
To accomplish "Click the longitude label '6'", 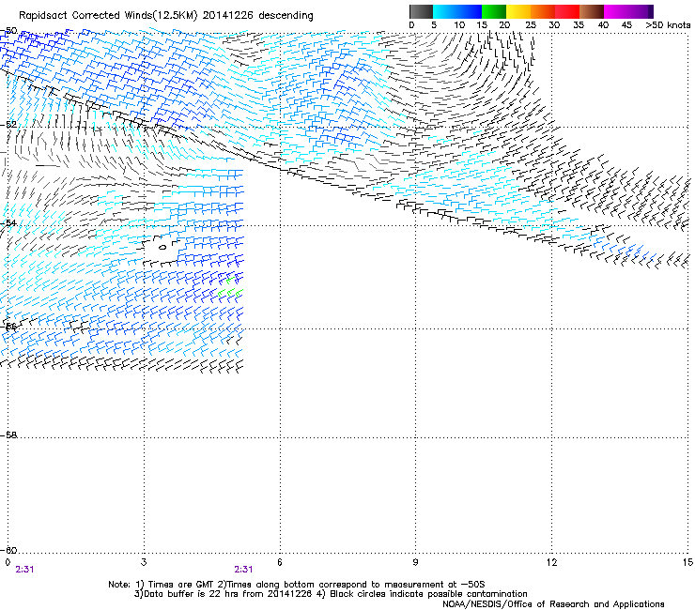I will click(x=280, y=562).
